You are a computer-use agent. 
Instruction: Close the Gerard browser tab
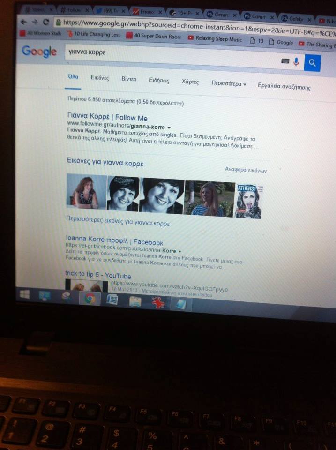point(235,15)
